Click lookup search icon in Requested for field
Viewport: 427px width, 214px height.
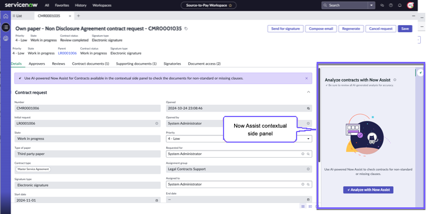click(308, 154)
